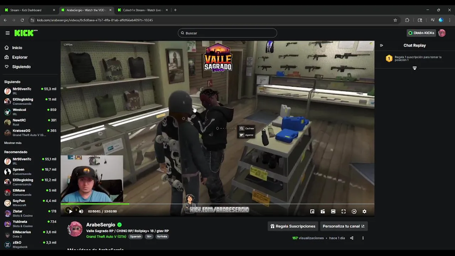Close the Stream - Kick Dashboard tab
Viewport: 455px width, 256px height.
(54, 10)
